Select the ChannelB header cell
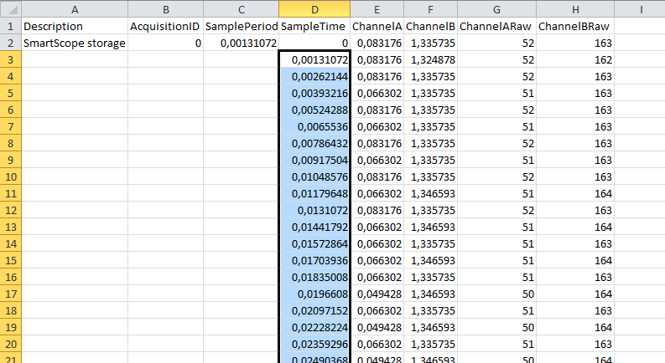The height and width of the screenshot is (363, 665). click(430, 26)
